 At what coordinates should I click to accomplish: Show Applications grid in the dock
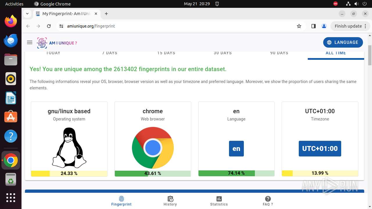point(11,198)
